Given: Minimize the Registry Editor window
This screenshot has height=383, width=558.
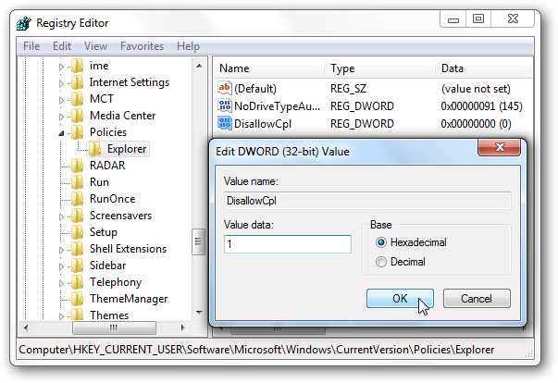Looking at the screenshot, I should click(453, 19).
